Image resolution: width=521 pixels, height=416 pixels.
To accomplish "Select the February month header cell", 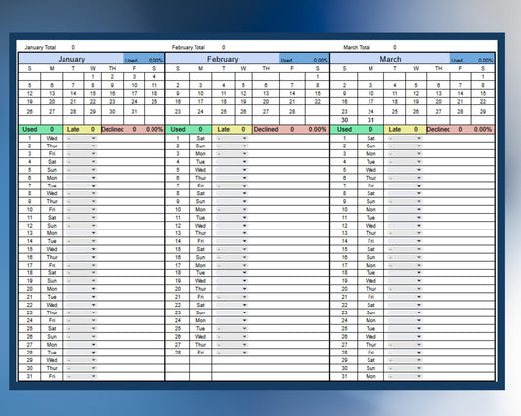I will pos(222,59).
